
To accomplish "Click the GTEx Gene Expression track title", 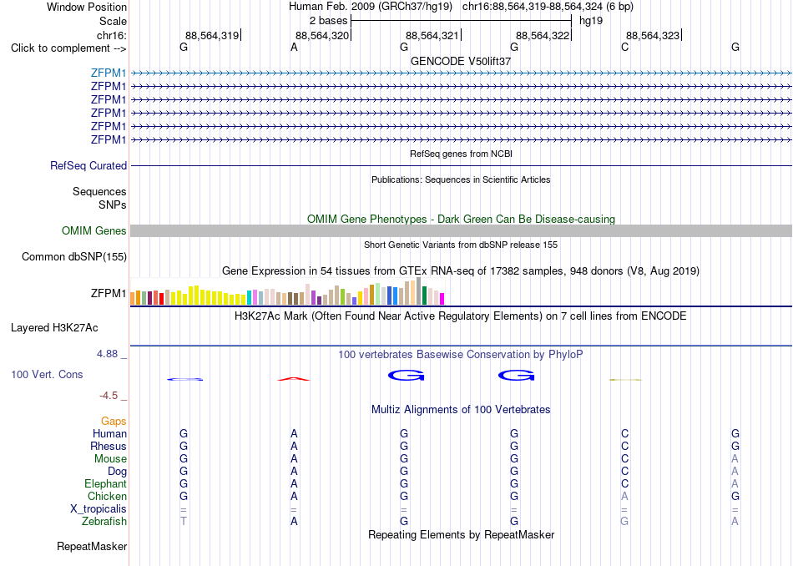I will point(461,271).
